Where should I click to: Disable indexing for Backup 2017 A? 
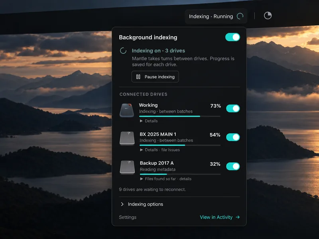[x=233, y=166]
